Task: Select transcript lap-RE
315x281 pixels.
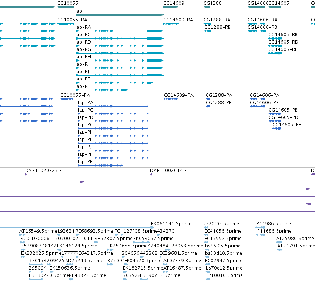Action: tap(83, 86)
